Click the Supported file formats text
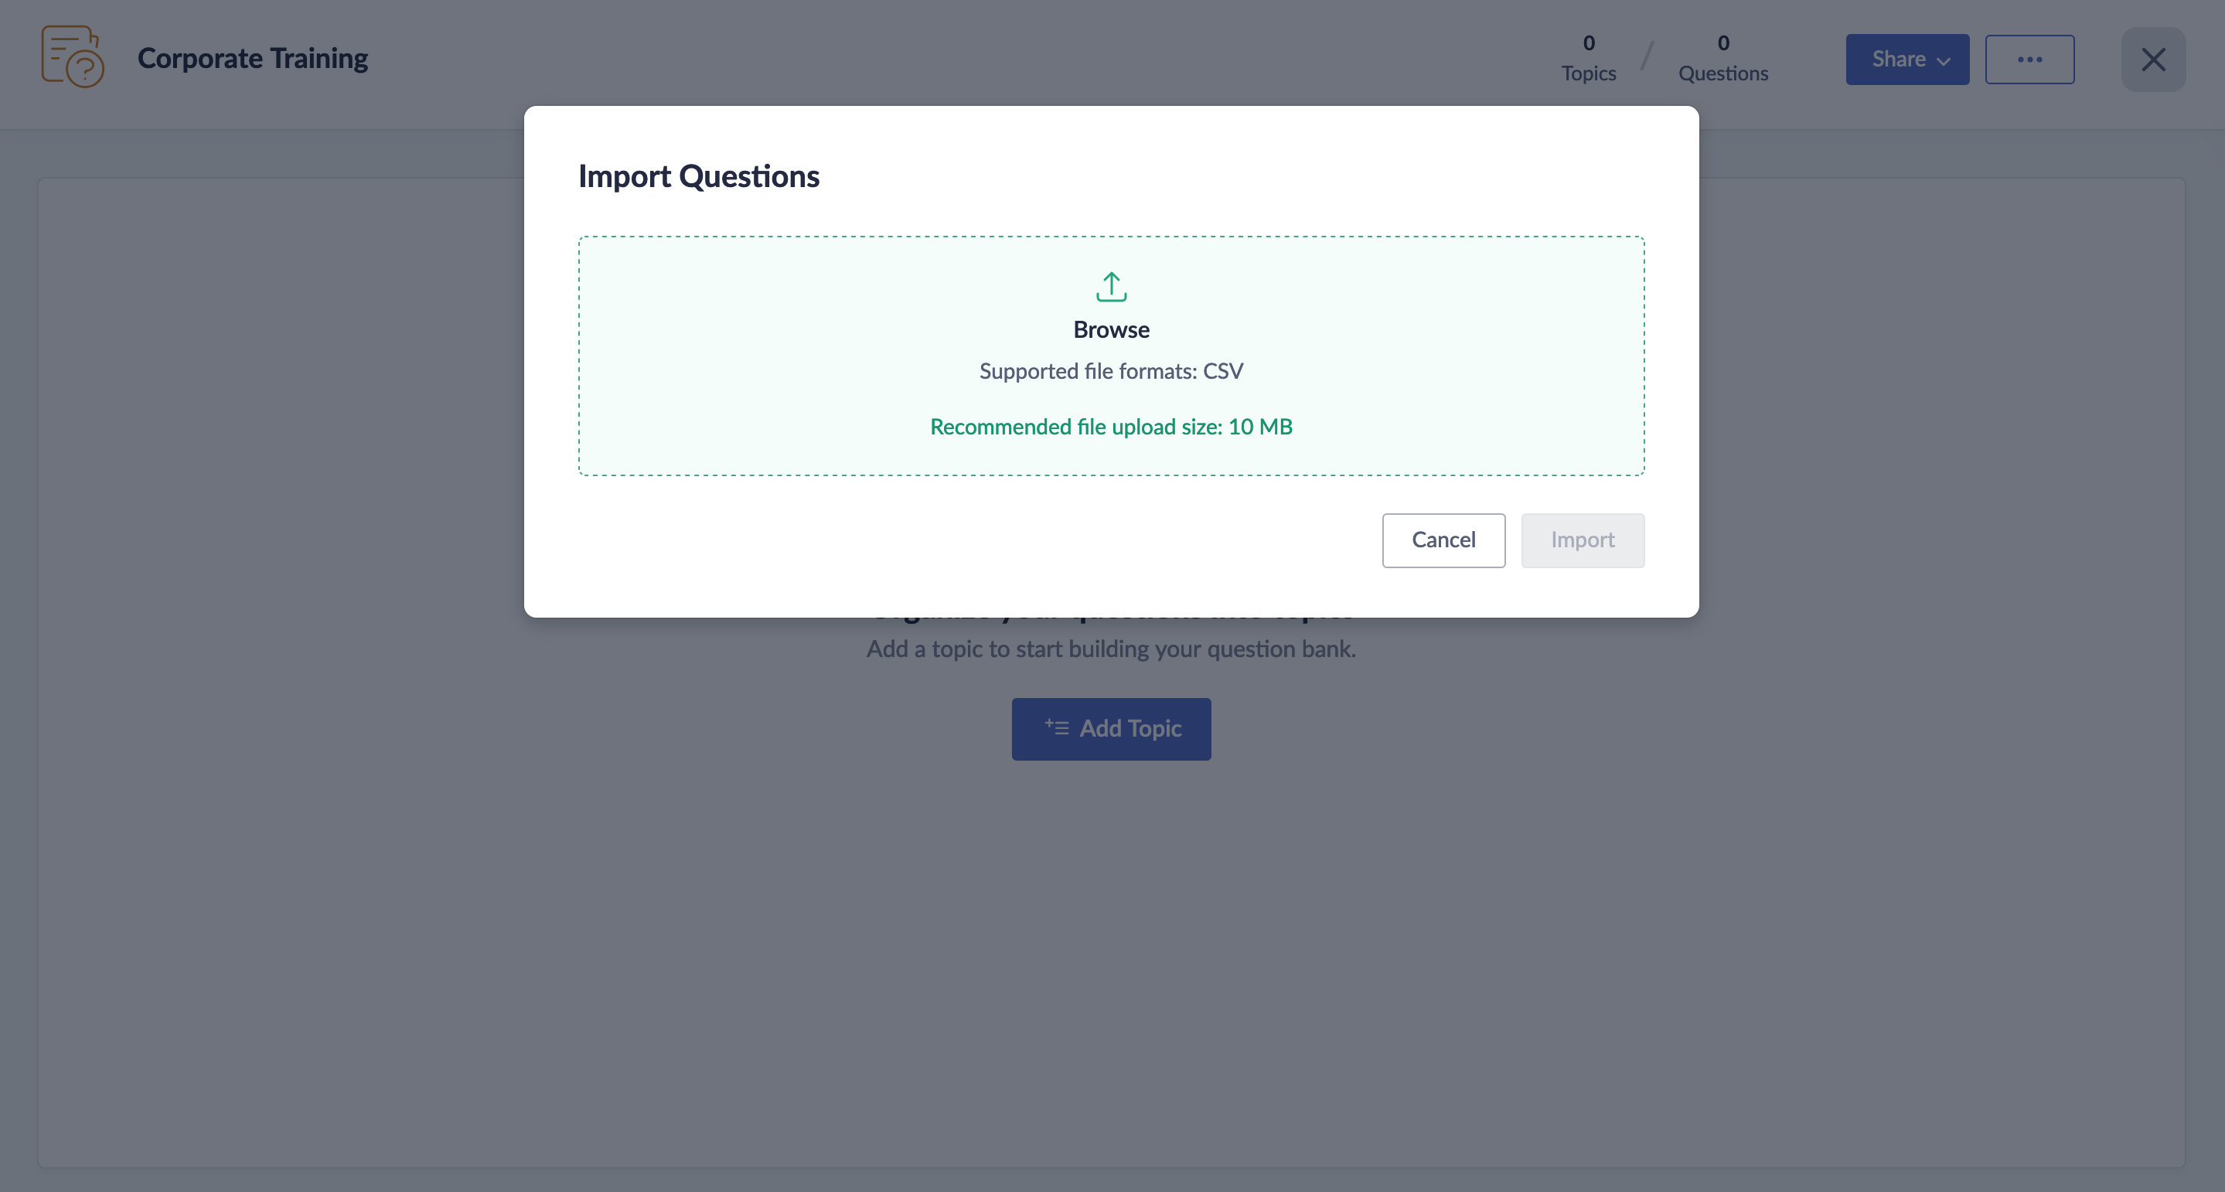The image size is (2225, 1192). (x=1111, y=371)
